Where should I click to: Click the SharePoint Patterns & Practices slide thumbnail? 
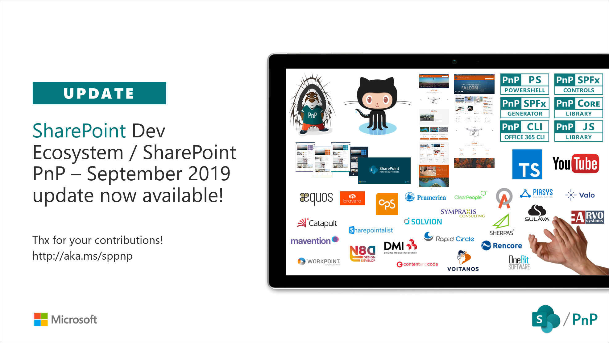click(384, 170)
